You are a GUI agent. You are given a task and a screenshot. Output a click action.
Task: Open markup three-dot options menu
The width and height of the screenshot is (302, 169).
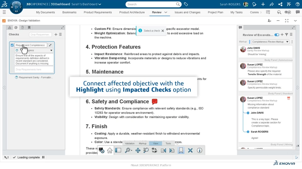pyautogui.click(x=292, y=42)
